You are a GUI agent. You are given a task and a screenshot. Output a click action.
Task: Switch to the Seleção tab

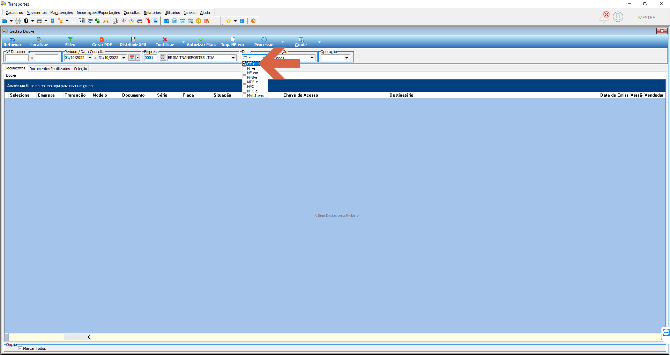click(x=80, y=69)
